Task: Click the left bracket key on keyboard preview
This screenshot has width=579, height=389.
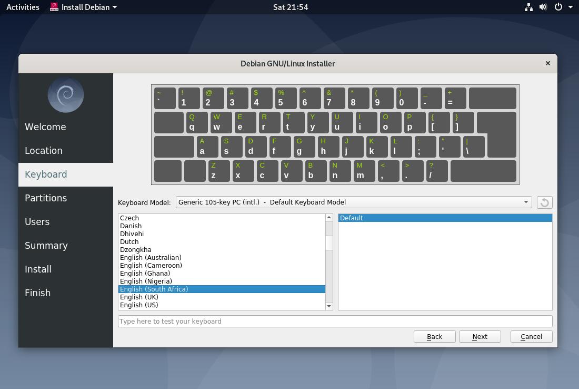Action: click(x=439, y=122)
